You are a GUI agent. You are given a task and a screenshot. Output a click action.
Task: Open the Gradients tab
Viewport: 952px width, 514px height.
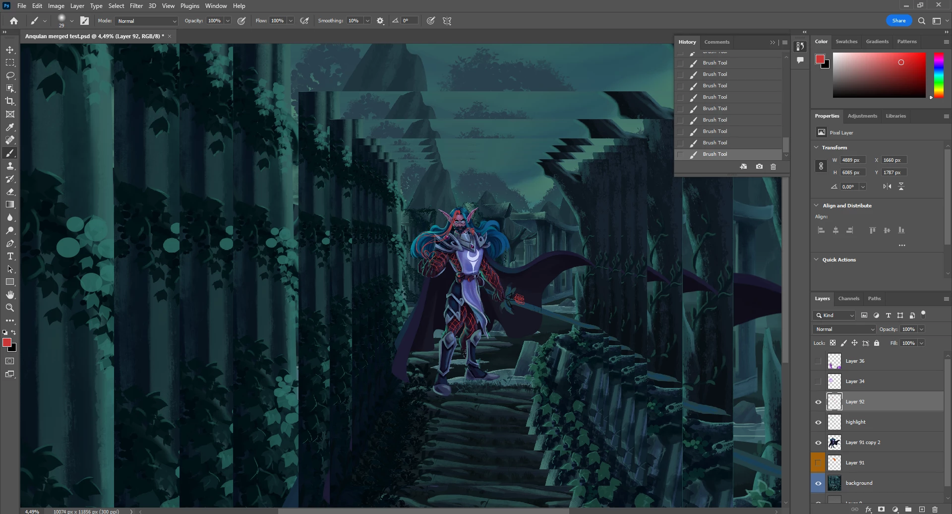point(877,42)
